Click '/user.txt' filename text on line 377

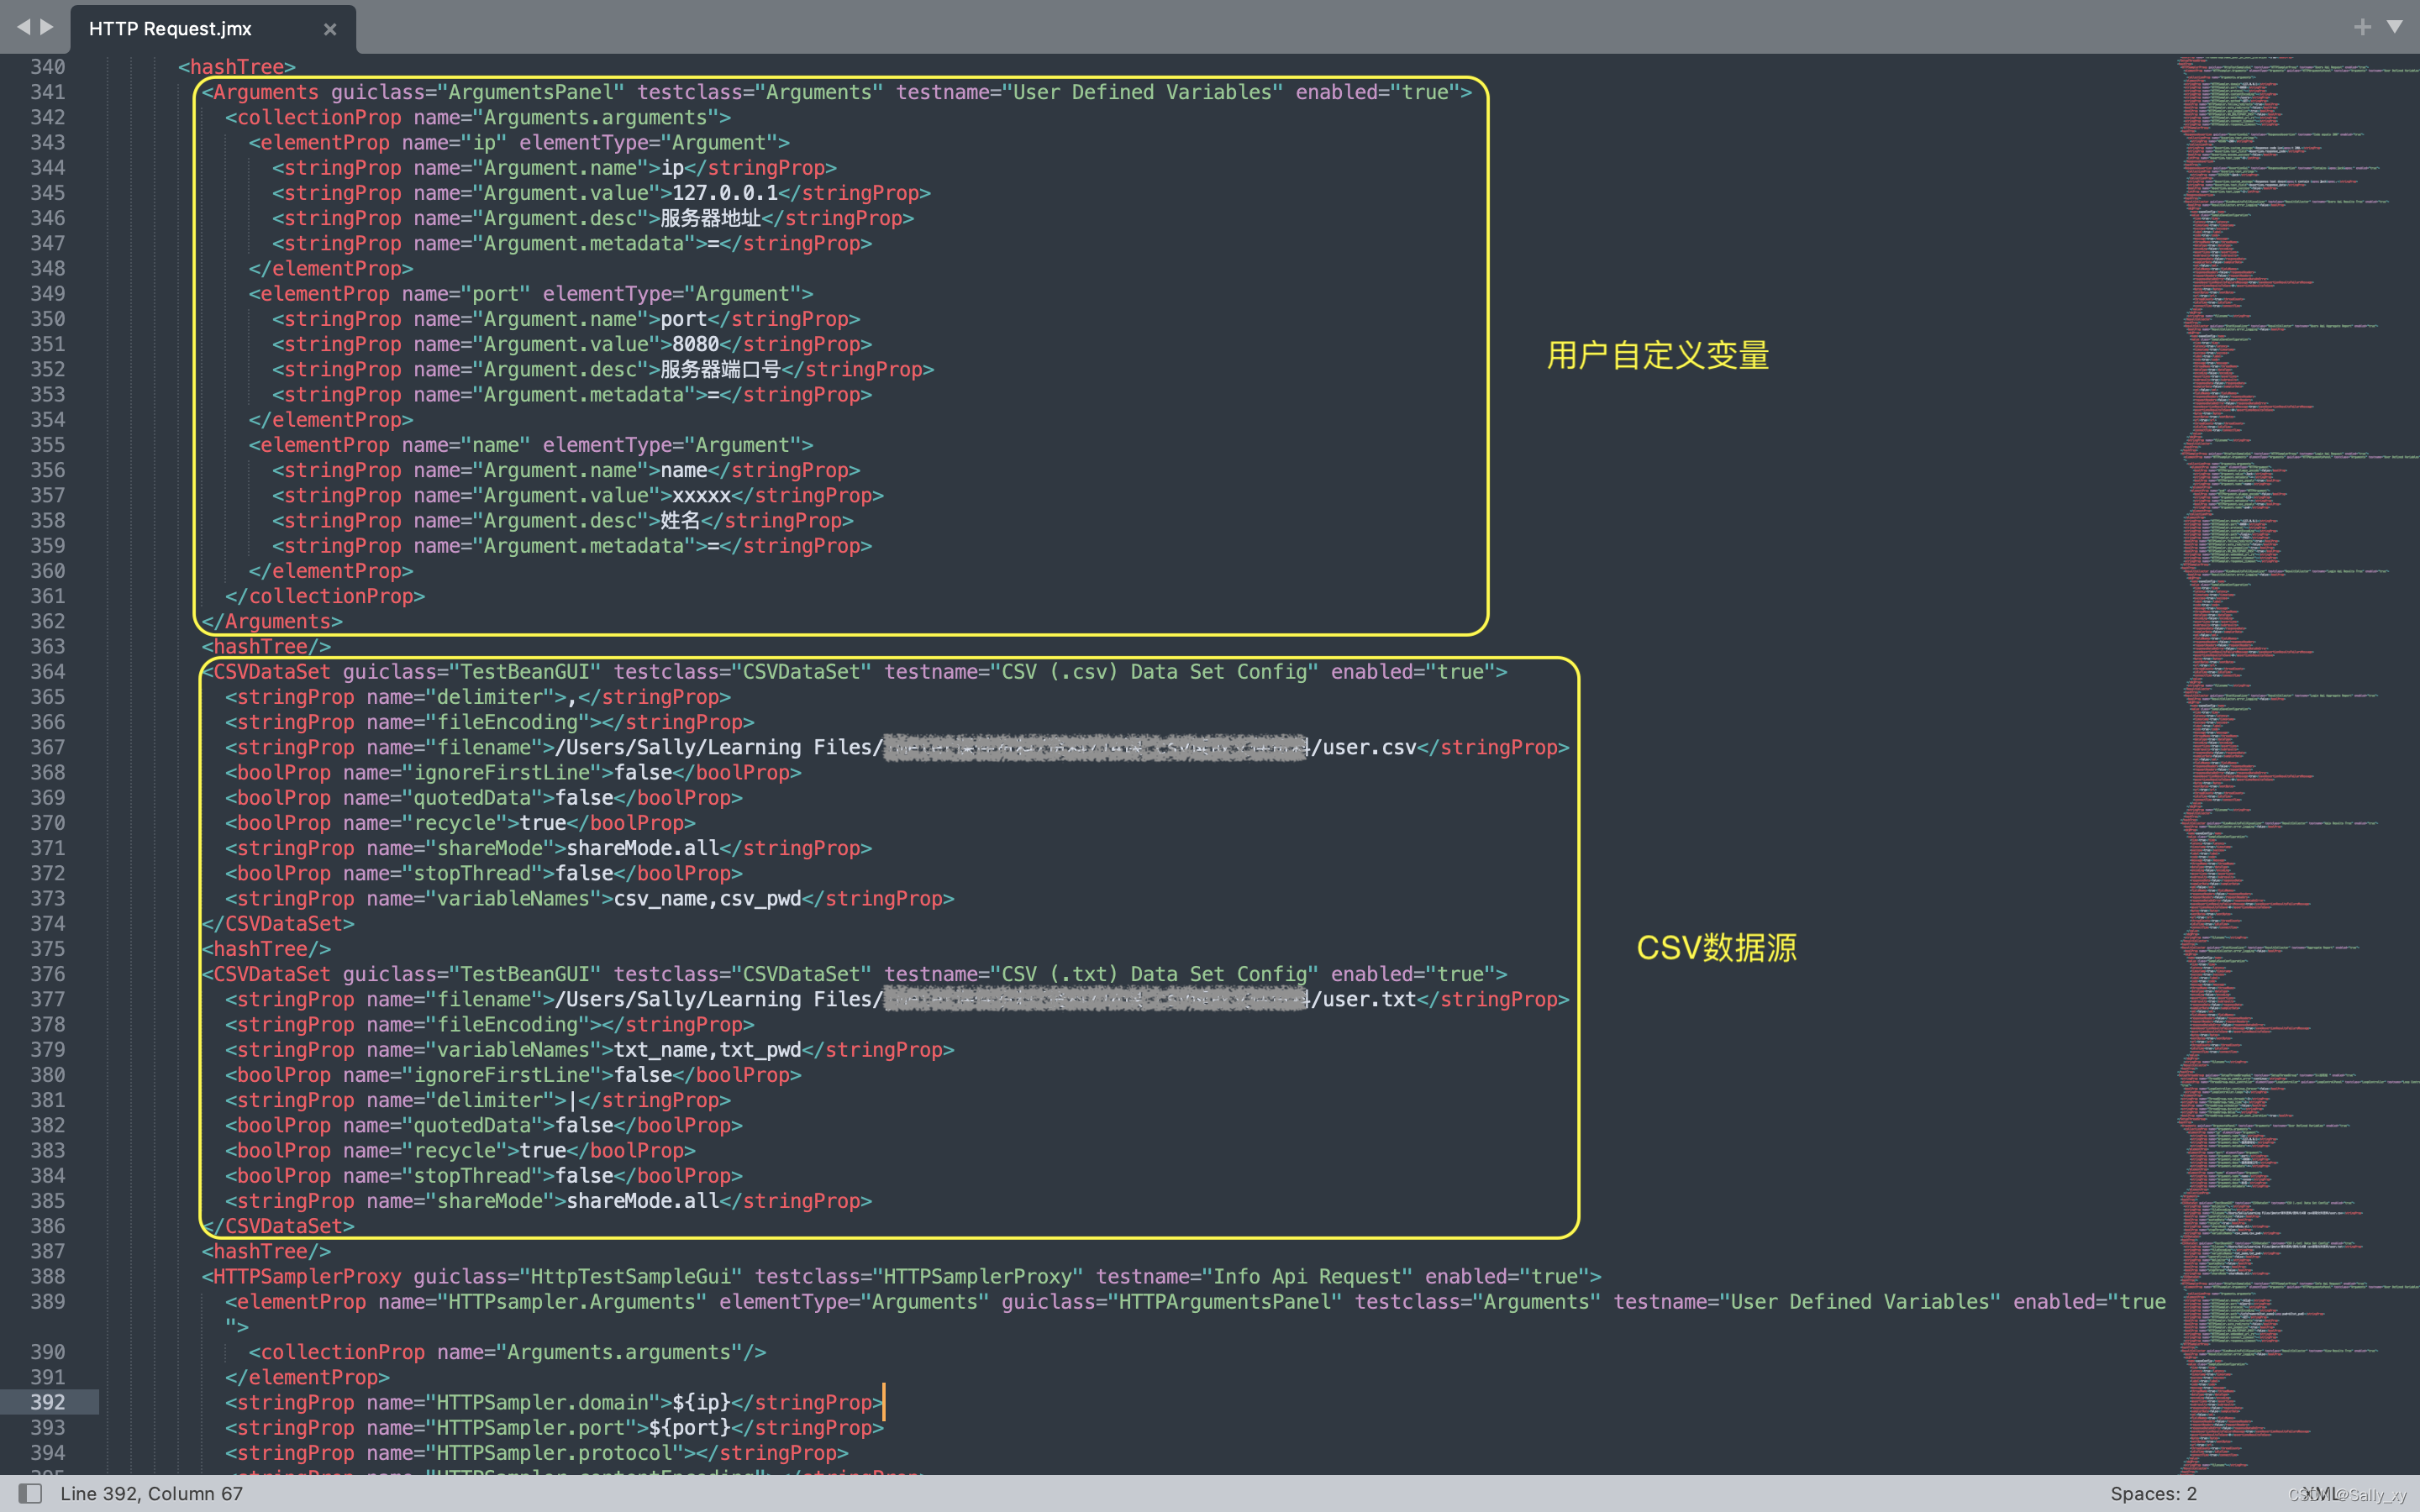point(1364,999)
